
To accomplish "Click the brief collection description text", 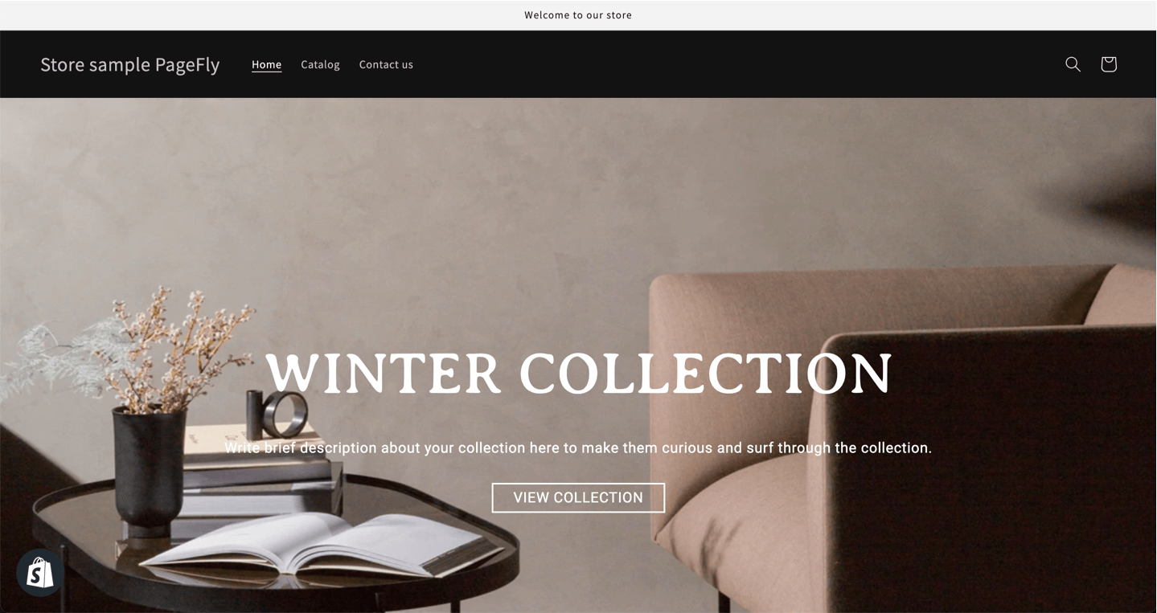I will click(x=578, y=447).
